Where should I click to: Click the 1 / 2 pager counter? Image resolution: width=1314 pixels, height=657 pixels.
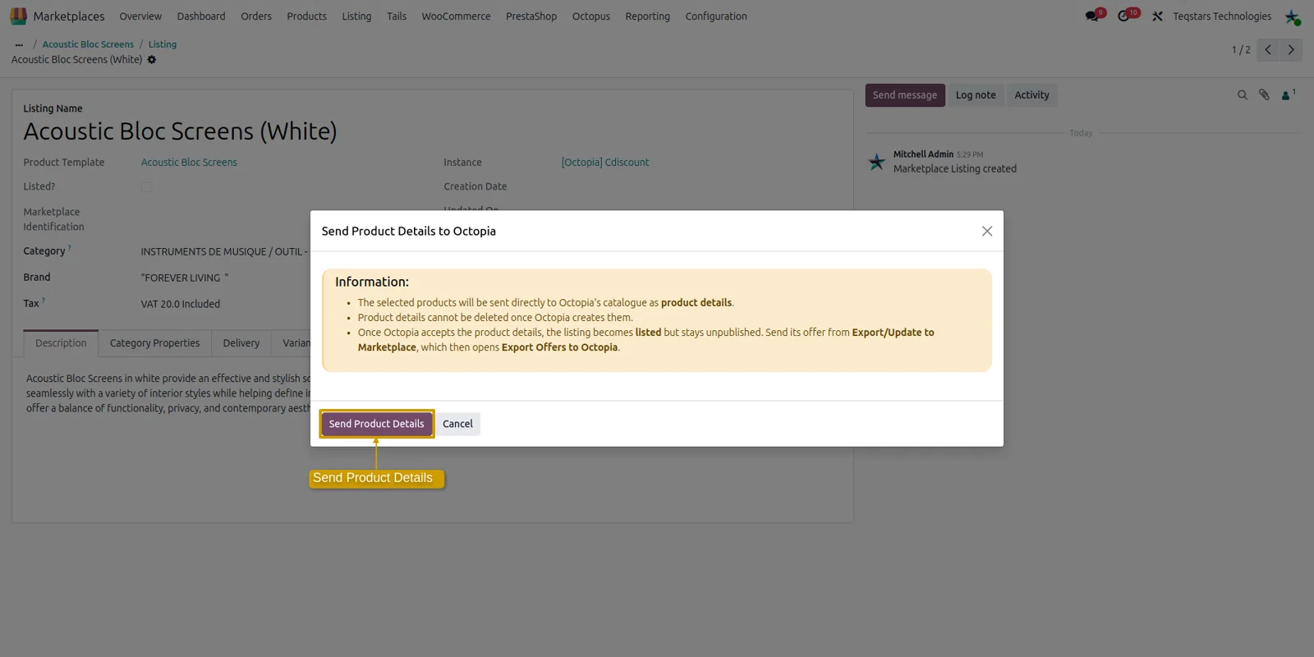coord(1241,50)
